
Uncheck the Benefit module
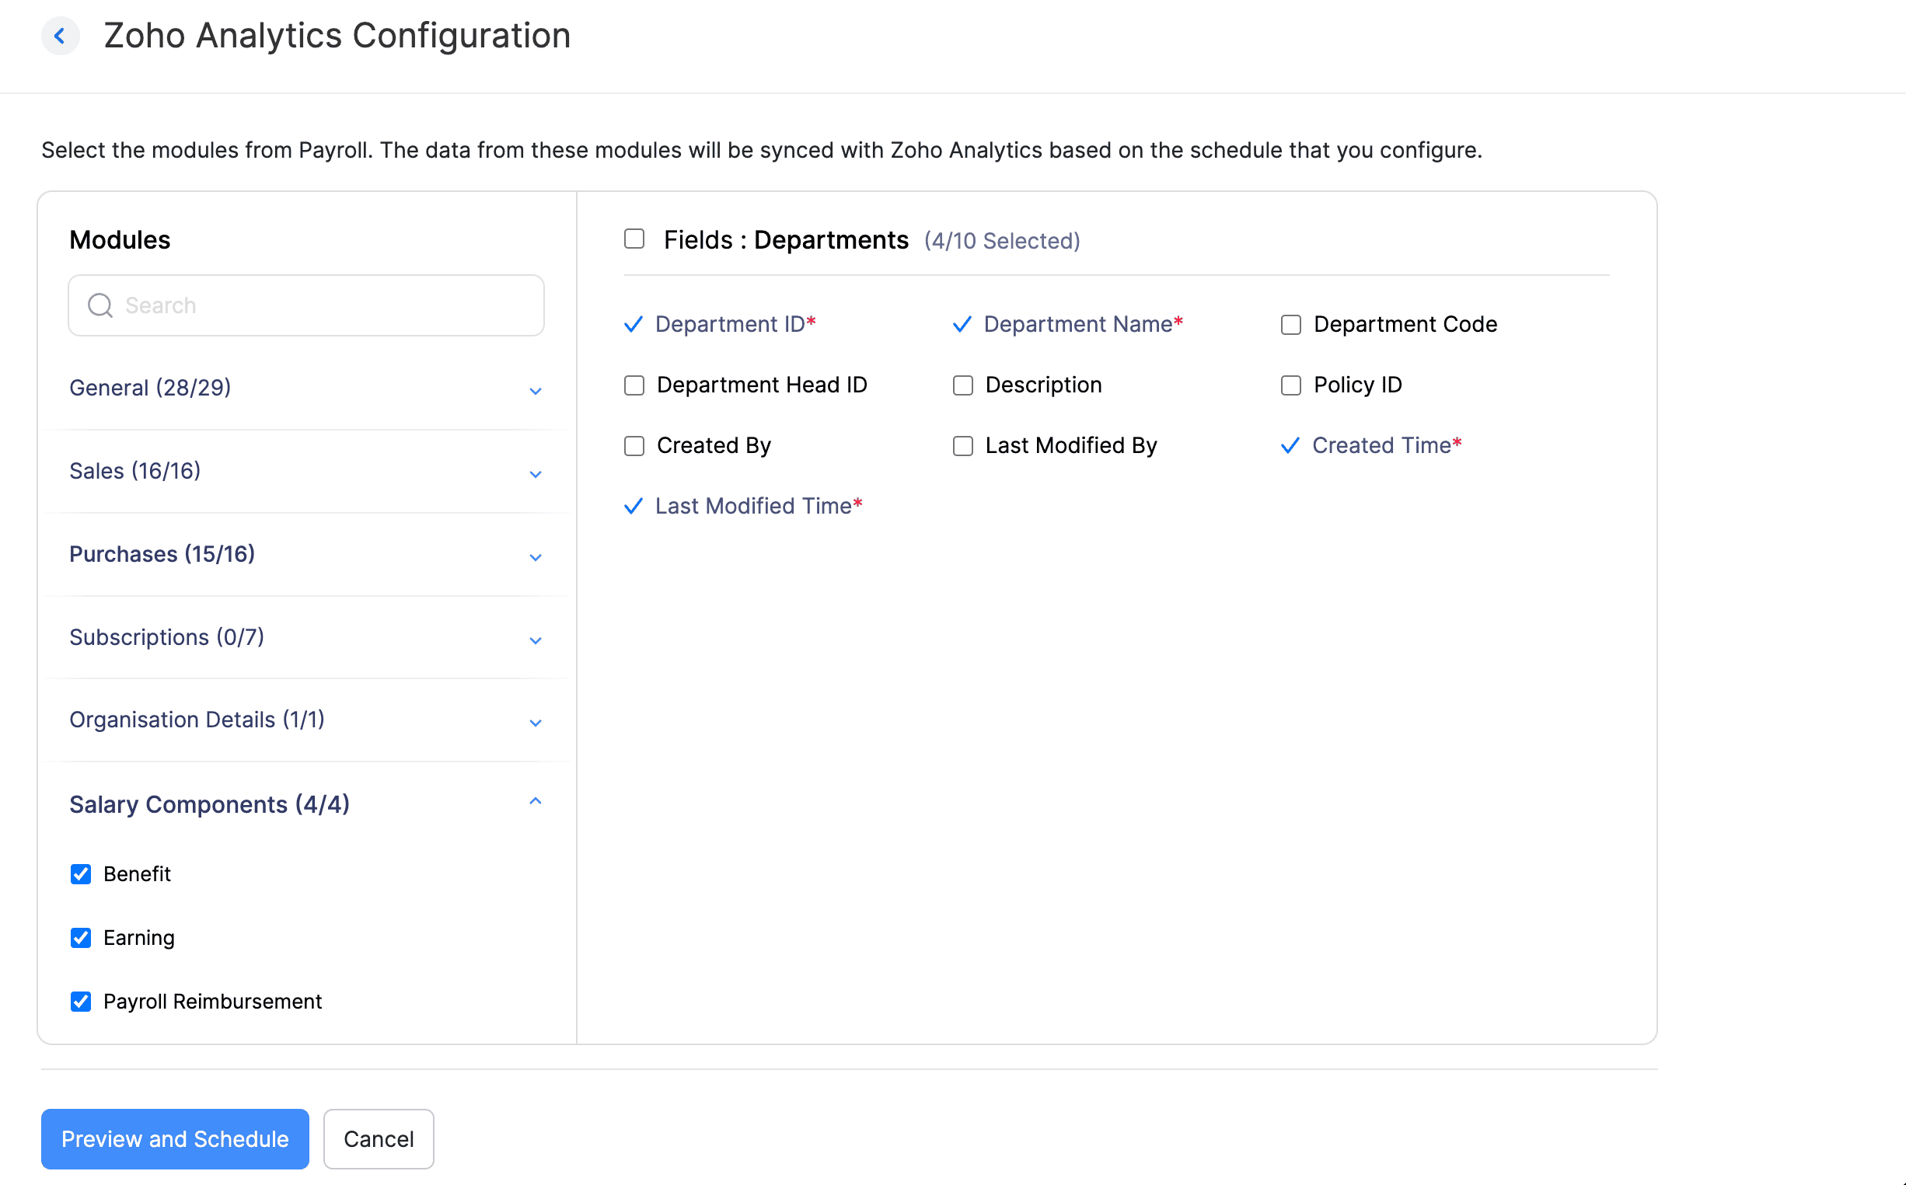81,874
